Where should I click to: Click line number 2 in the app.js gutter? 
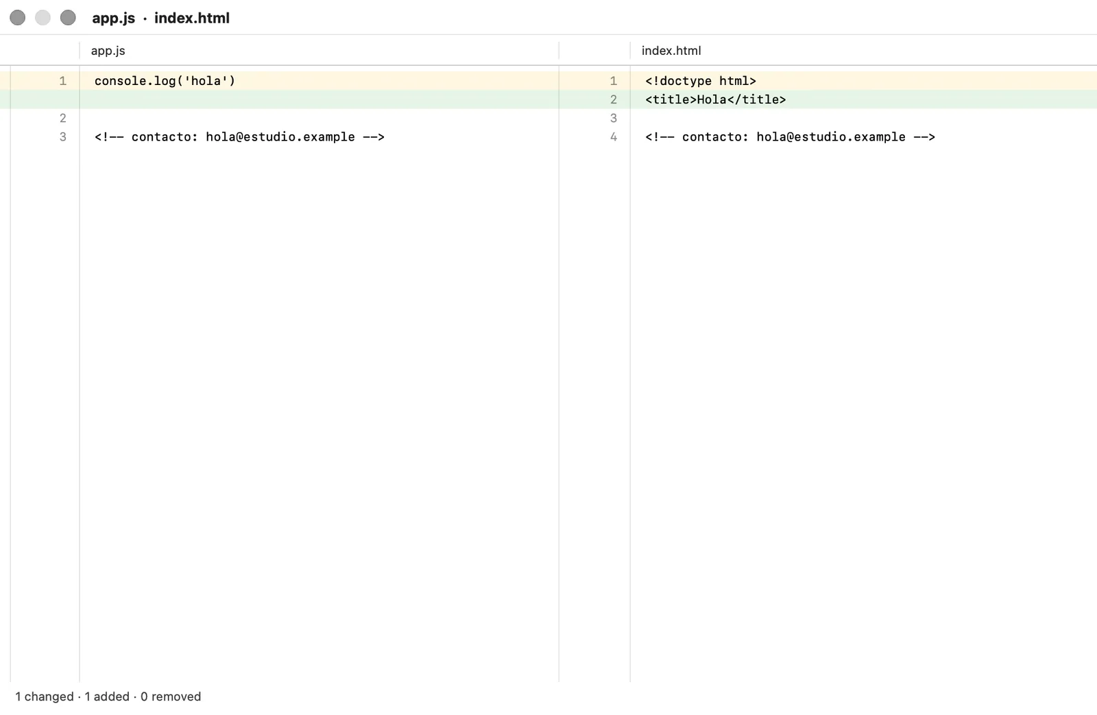tap(63, 118)
